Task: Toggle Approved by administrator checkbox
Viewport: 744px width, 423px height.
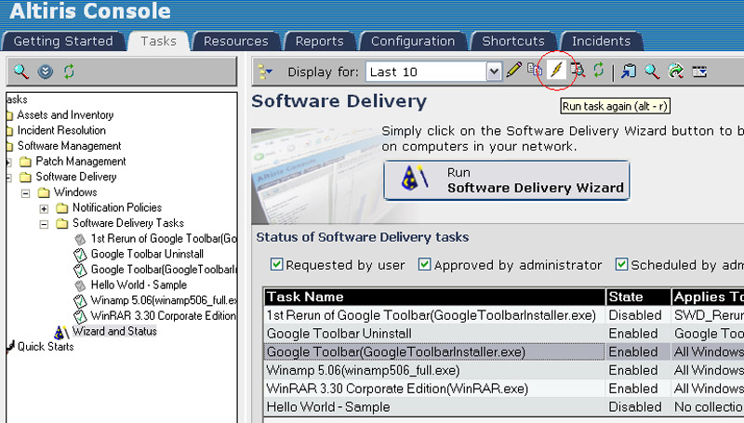Action: point(425,264)
